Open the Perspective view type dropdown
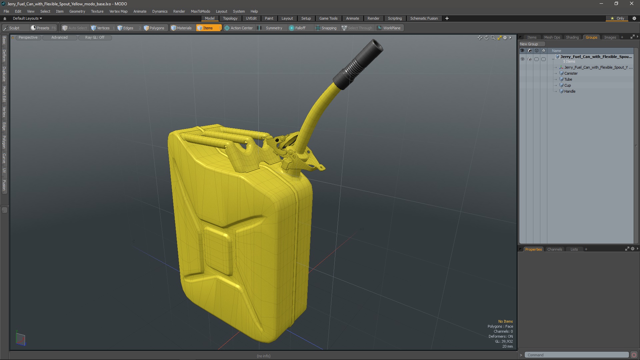The height and width of the screenshot is (360, 640). pos(28,37)
